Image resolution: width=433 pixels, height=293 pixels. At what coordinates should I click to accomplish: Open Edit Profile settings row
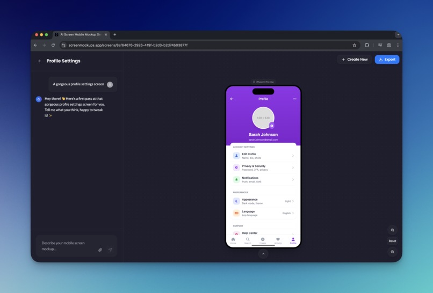coord(263,156)
